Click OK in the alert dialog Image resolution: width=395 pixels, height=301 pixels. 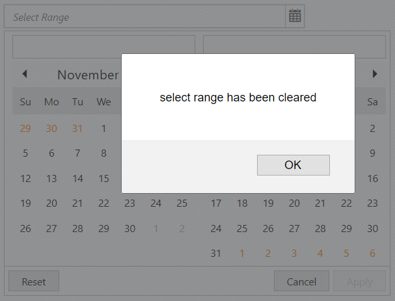pos(293,165)
